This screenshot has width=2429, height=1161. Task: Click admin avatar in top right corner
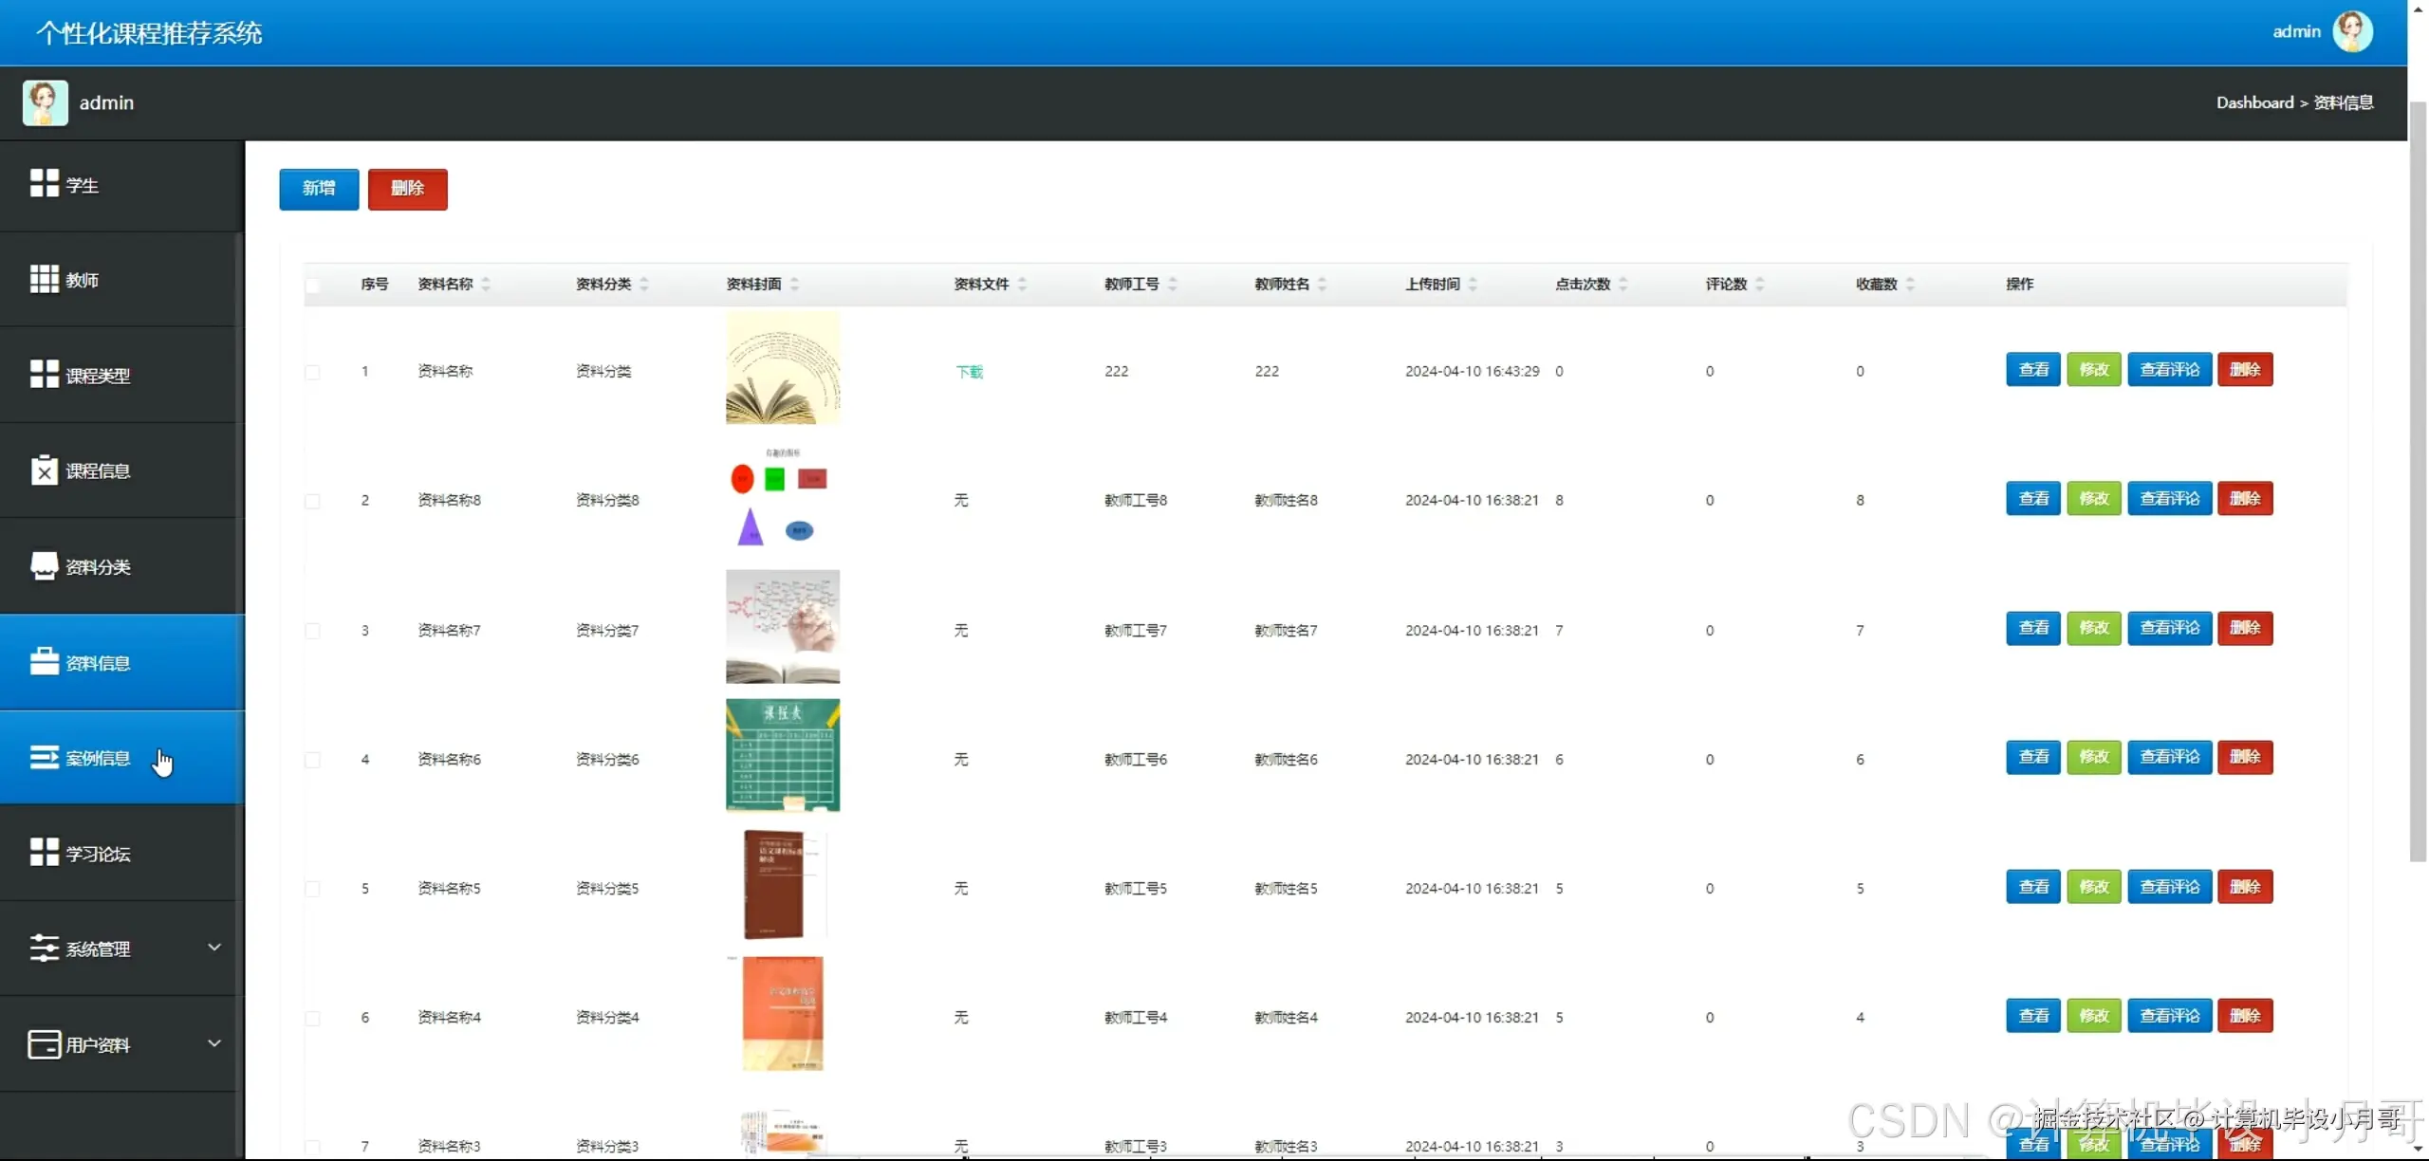(2352, 32)
